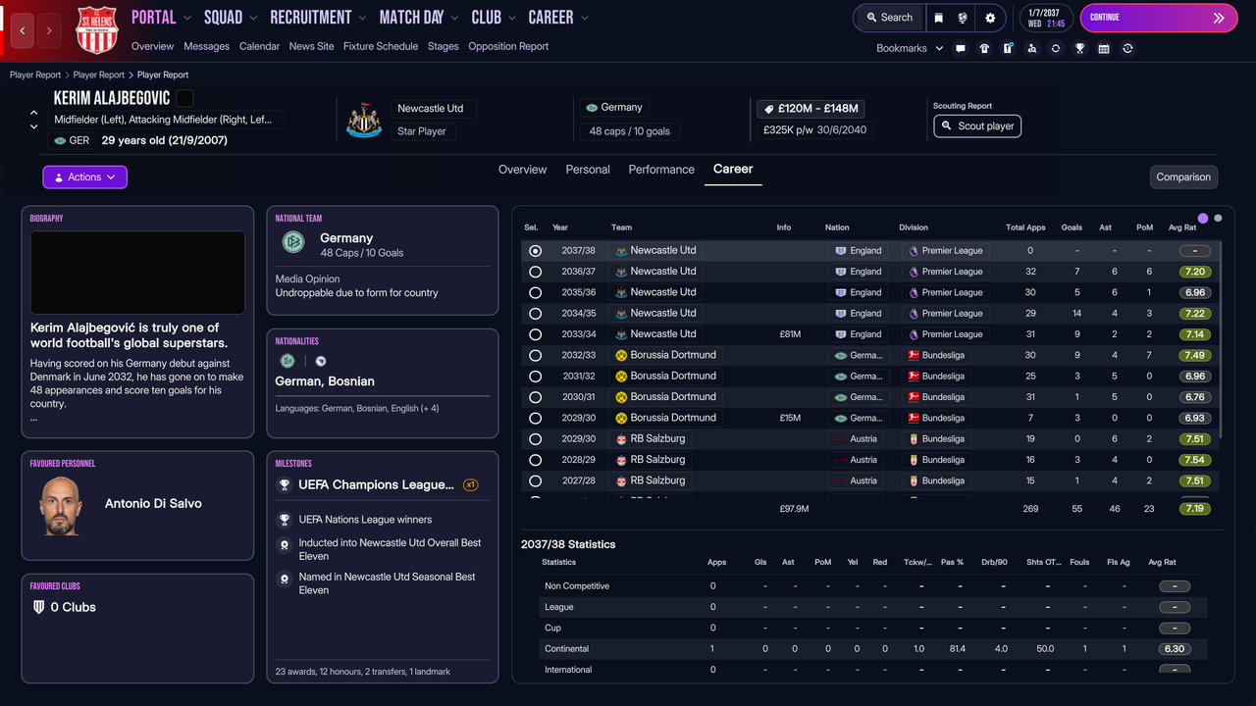Open the finances coin bookmark icon
This screenshot has height=706, width=1256.
pyautogui.click(x=1127, y=48)
